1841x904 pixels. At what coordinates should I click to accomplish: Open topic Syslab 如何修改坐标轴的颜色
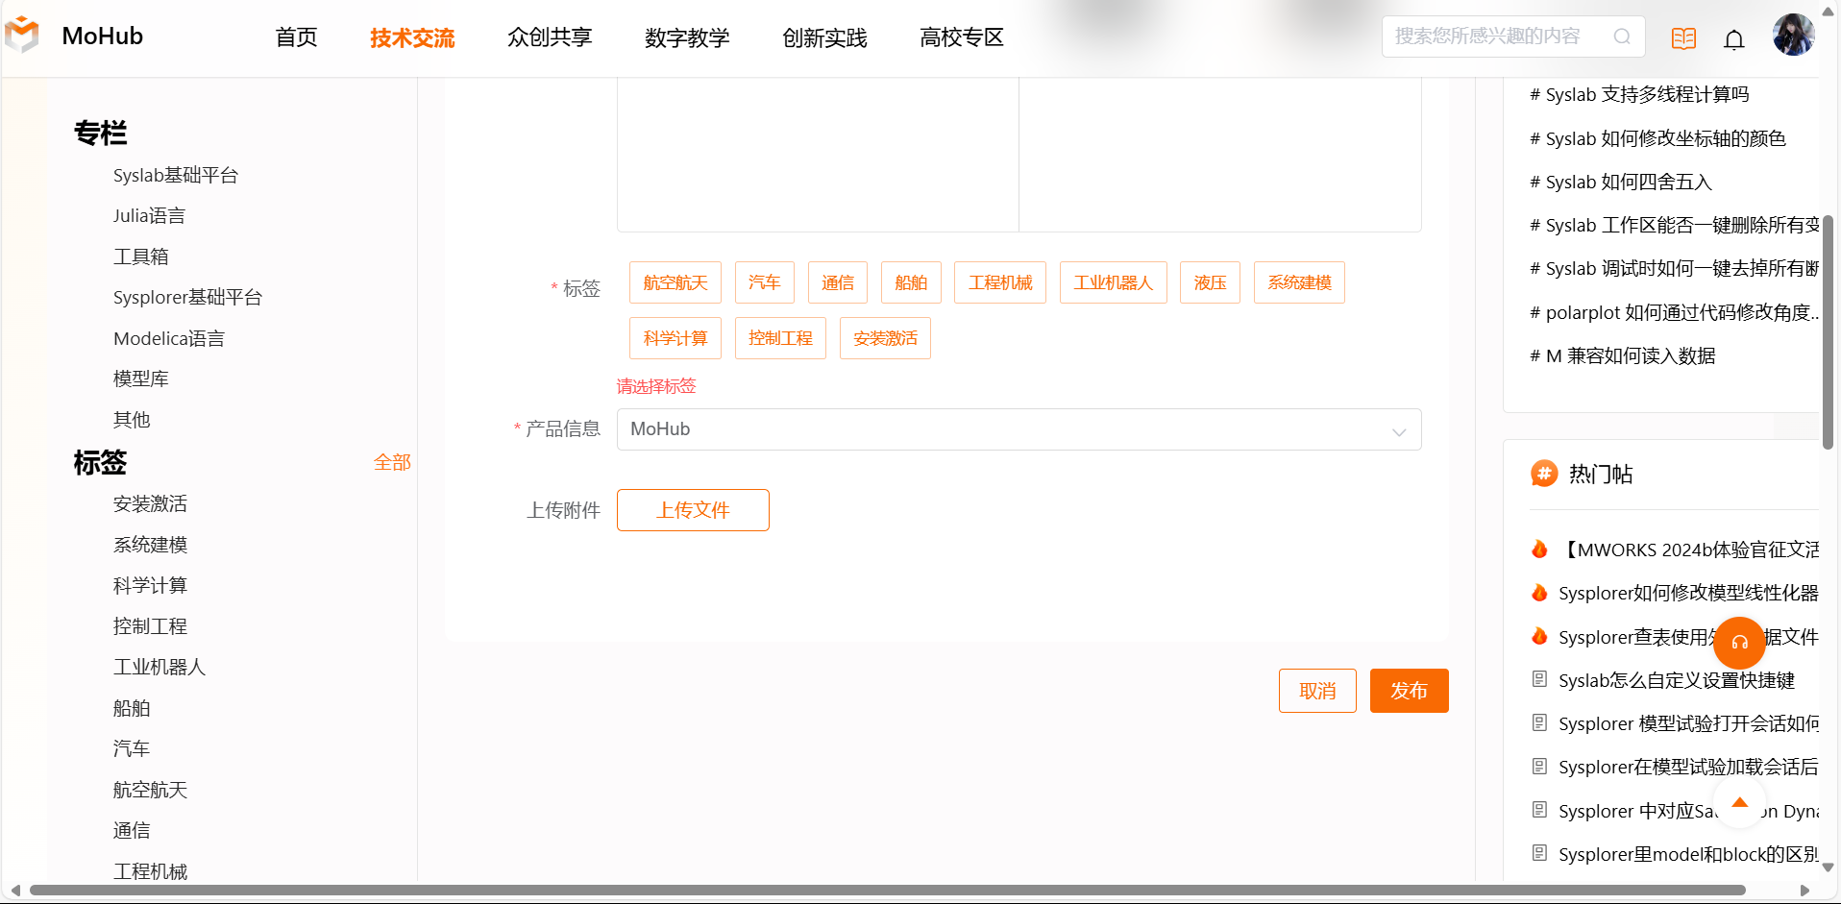click(x=1657, y=138)
